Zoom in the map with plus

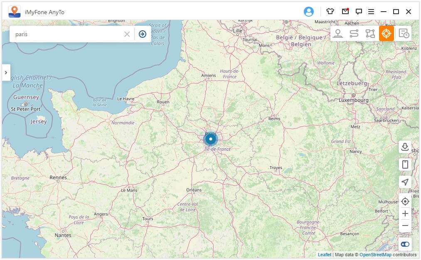405,213
